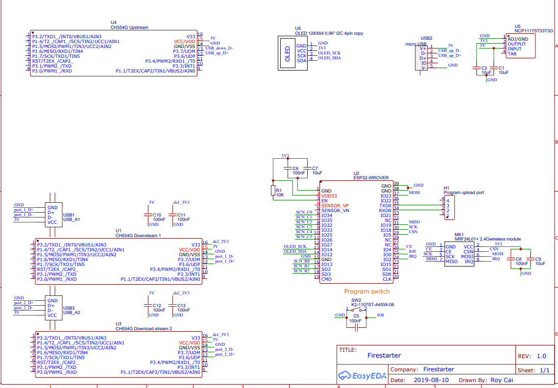This screenshot has width=558, height=388.
Task: Click the CSN net label on MK1
Action: tap(494, 249)
